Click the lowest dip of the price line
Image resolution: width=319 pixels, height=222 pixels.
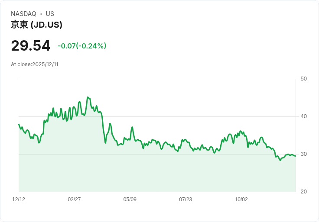[x=280, y=161]
